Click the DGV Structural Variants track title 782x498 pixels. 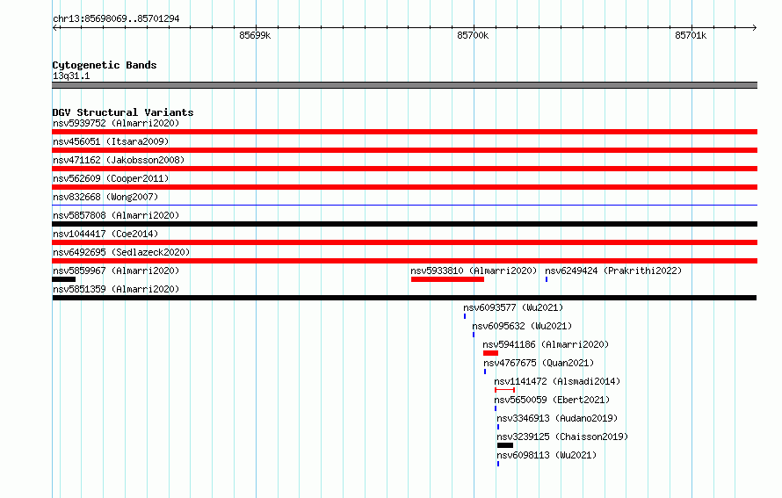coord(123,112)
